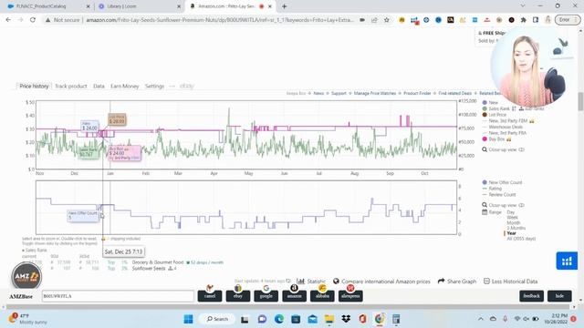Open the browser Extensions puzzle icon
The image size is (584, 328).
click(523, 20)
